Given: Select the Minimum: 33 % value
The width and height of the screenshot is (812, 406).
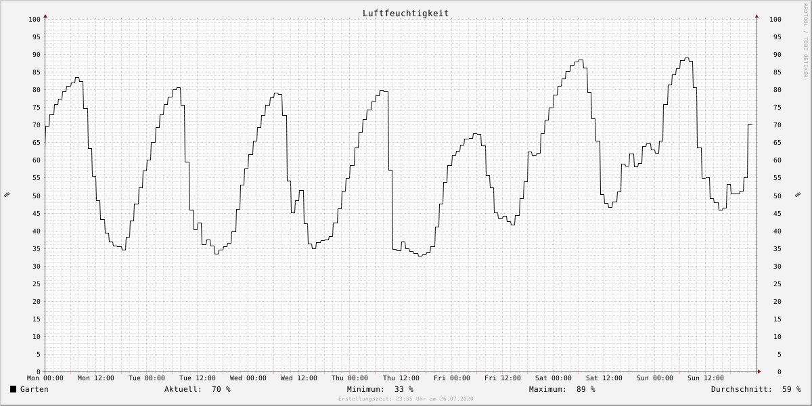Looking at the screenshot, I should tap(380, 389).
